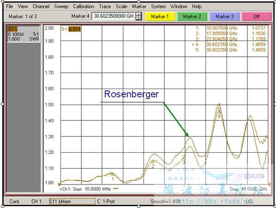Select marker 2 triangle on the trace
The width and height of the screenshot is (276, 208).
coord(153,161)
